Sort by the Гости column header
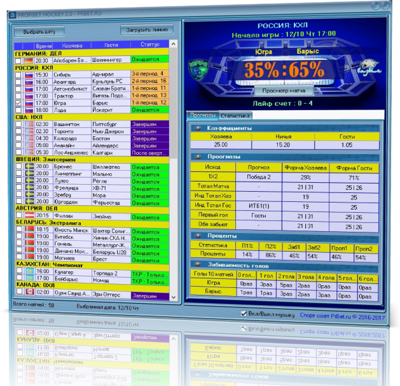Image resolution: width=400 pixels, height=386 pixels. pyautogui.click(x=111, y=45)
